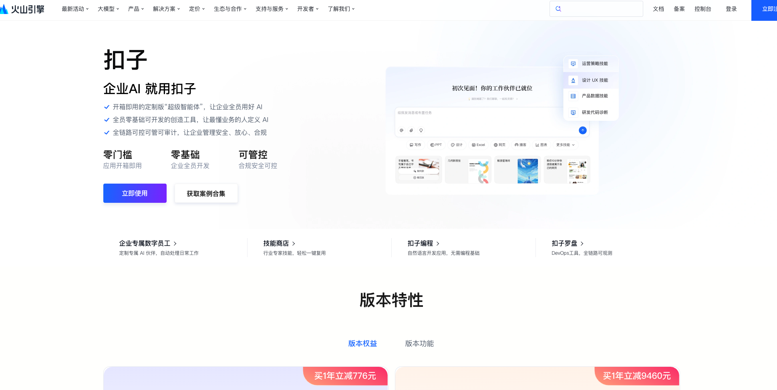Click the 设计 UX 技能 pen icon
Image resolution: width=777 pixels, height=390 pixels.
(573, 80)
